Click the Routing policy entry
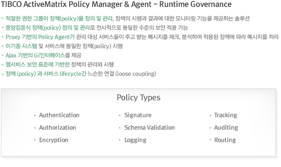 (x=225, y=140)
